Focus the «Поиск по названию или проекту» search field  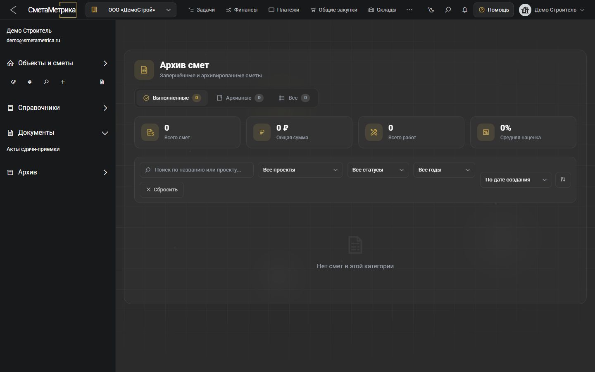tap(197, 170)
